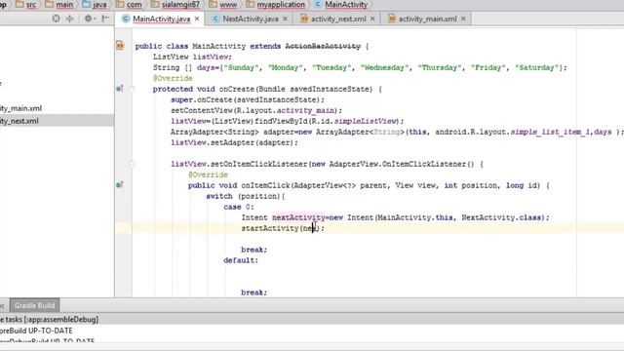
Task: Click the @Override annotation above onItemClick
Action: click(208, 175)
